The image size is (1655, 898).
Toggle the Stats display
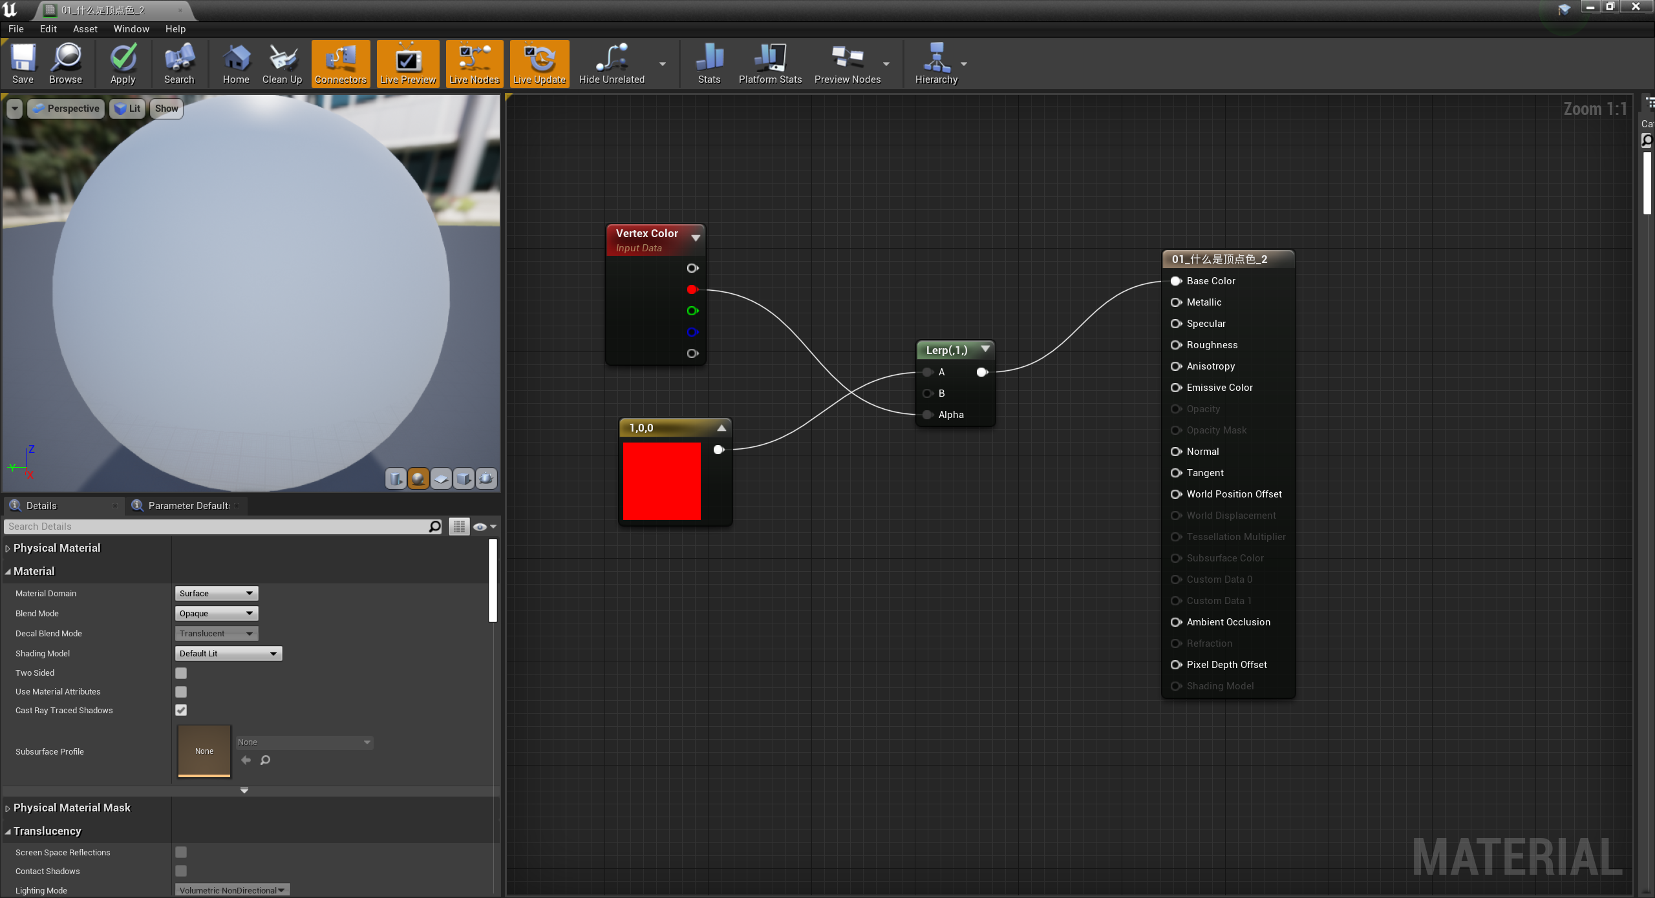pos(709,63)
